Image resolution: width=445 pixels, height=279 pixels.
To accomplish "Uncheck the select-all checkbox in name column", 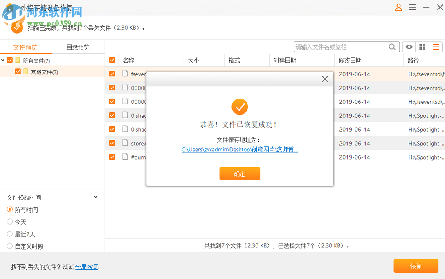I will pos(112,60).
